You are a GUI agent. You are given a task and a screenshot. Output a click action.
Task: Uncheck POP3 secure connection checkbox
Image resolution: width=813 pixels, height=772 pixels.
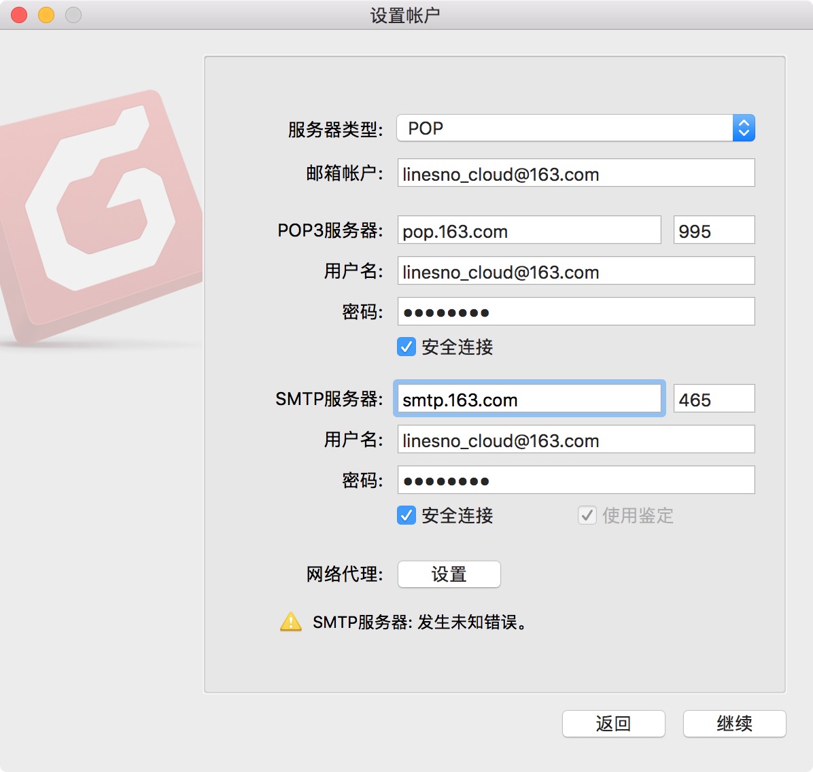[406, 347]
